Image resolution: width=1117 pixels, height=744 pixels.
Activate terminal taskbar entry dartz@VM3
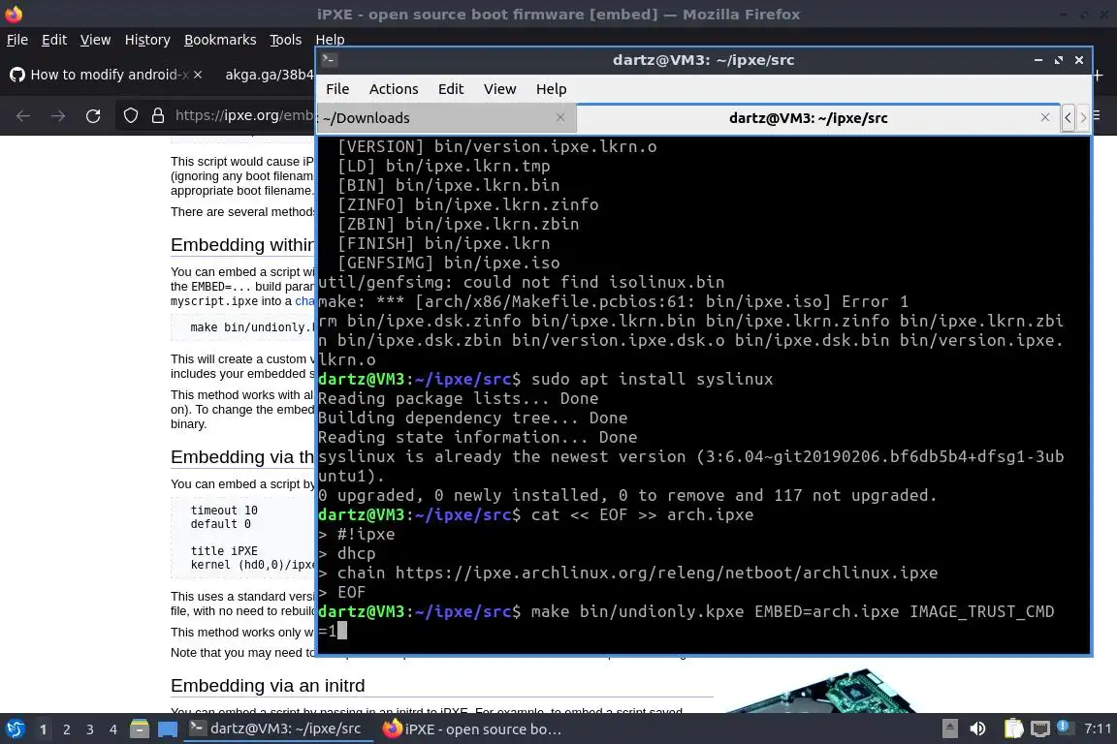coord(278,728)
